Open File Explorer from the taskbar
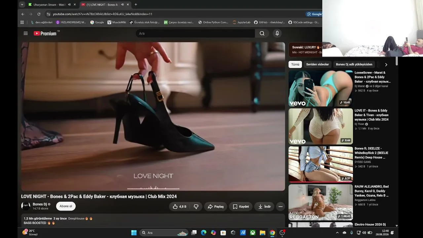The image size is (423, 238). click(262, 233)
